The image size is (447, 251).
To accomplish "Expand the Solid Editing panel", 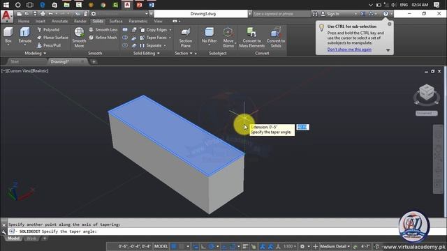I will coord(147,53).
